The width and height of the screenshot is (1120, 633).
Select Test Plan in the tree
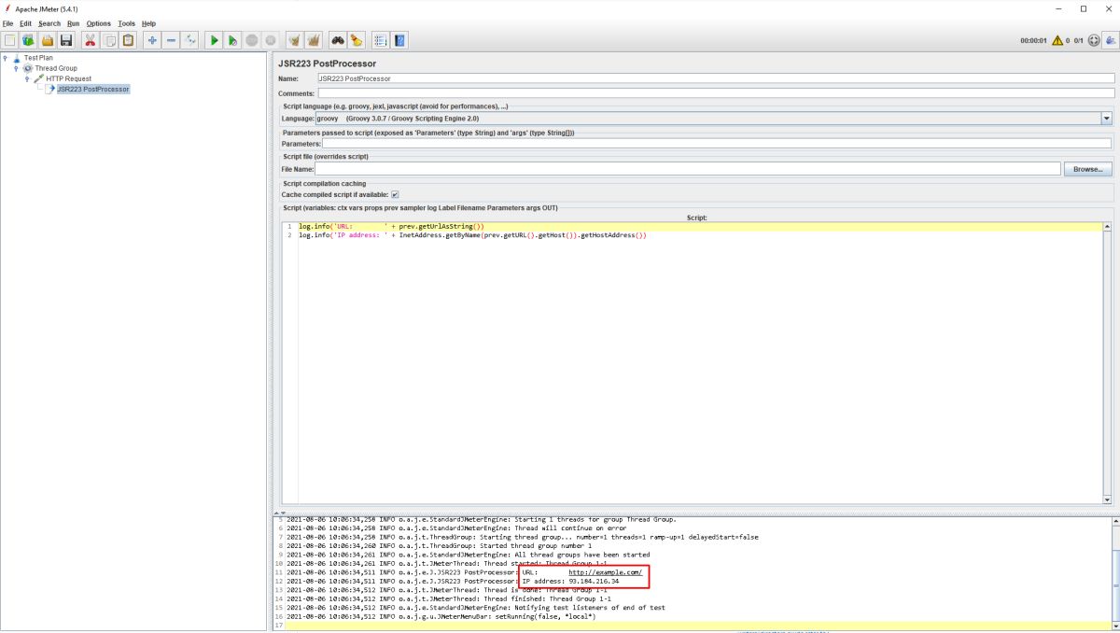[x=38, y=58]
